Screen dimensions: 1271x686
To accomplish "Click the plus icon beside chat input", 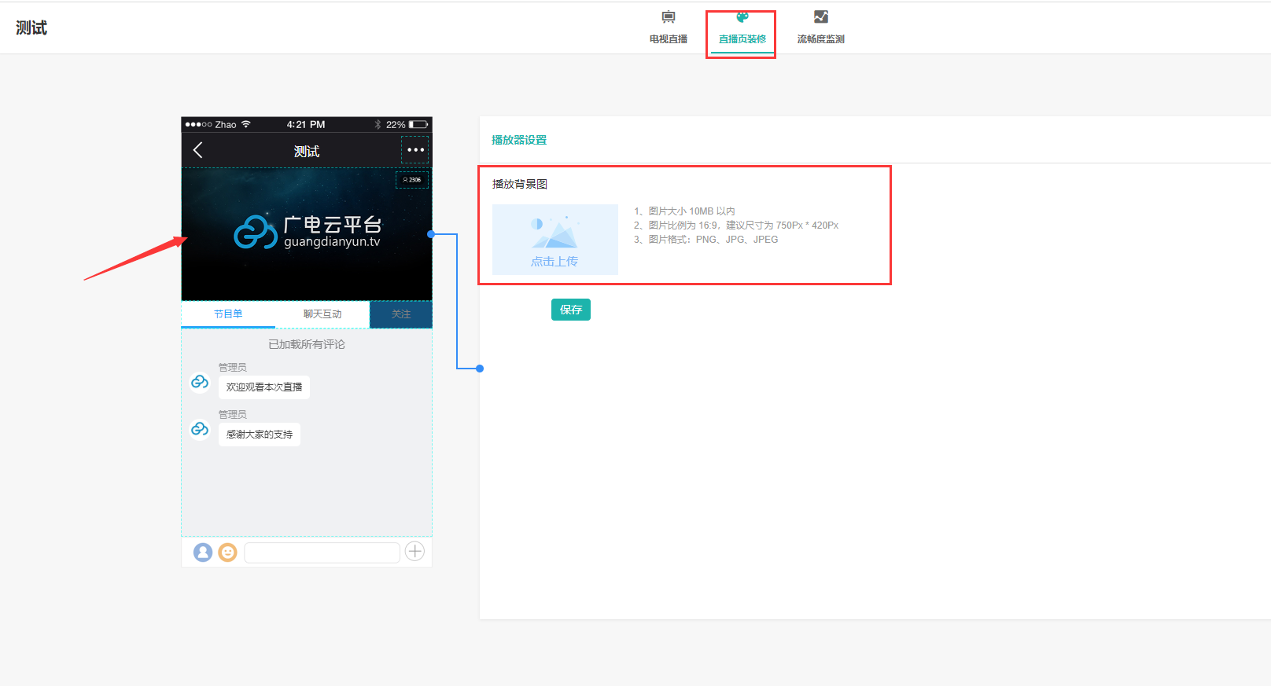I will click(415, 552).
